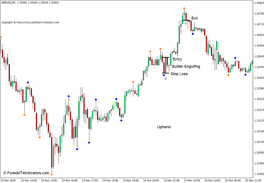Select the Bullish Engulfing text object

tap(186, 67)
